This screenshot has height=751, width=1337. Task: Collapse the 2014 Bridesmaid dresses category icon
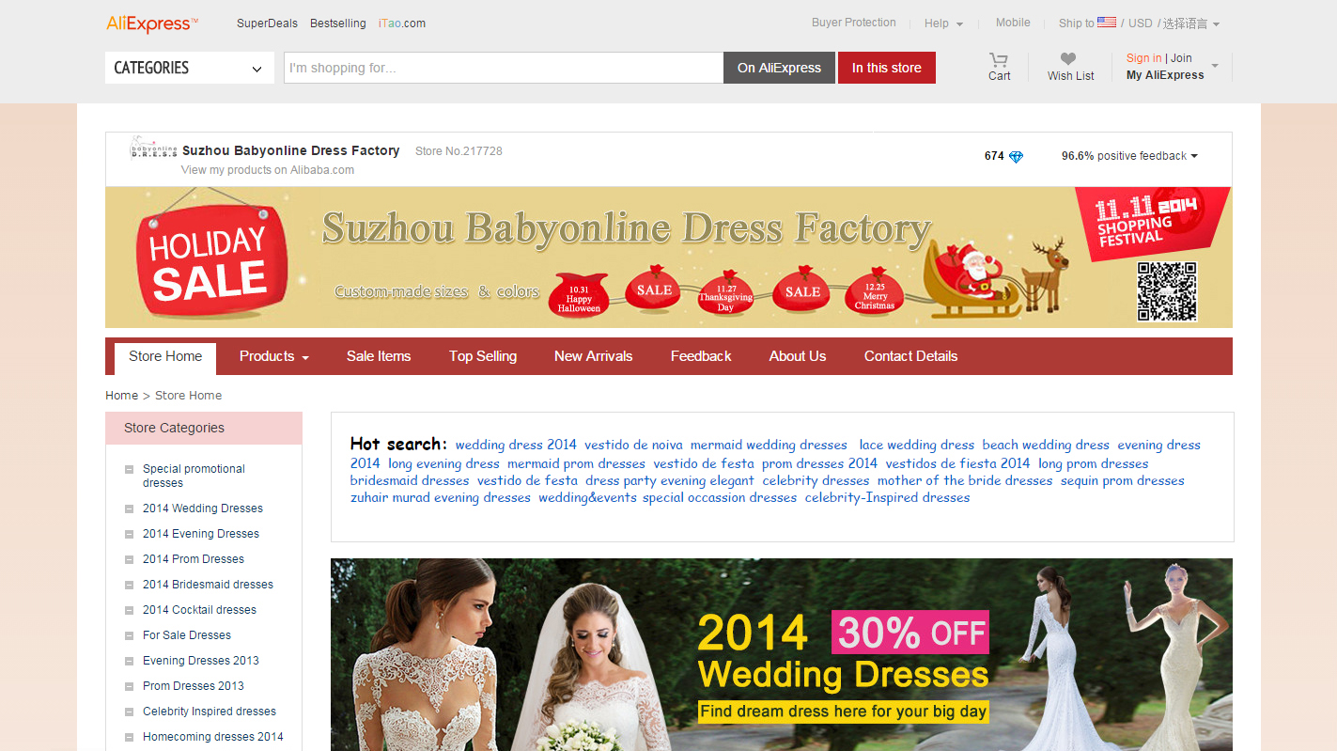(129, 585)
